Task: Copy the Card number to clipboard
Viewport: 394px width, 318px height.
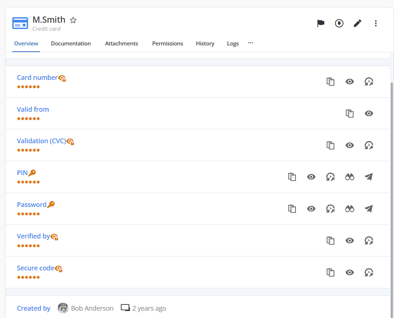Action: click(331, 82)
